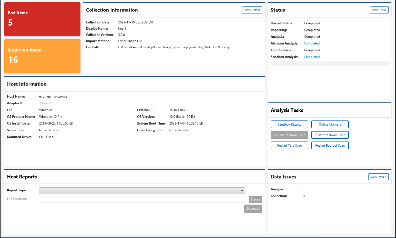Screen dimensions: 396x238
Task: Select adapter IP 10.5.2.11
Action: pos(45,103)
